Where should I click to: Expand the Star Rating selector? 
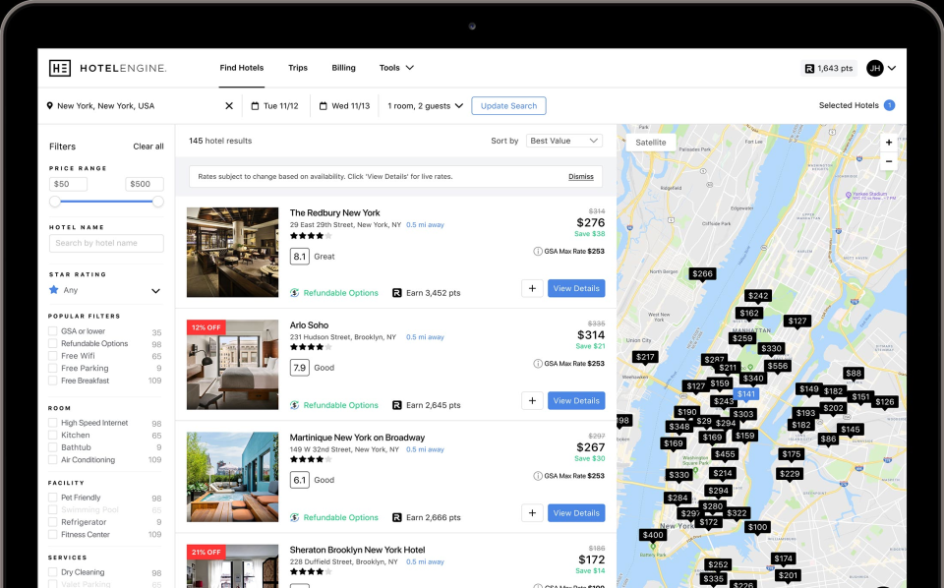pos(155,291)
